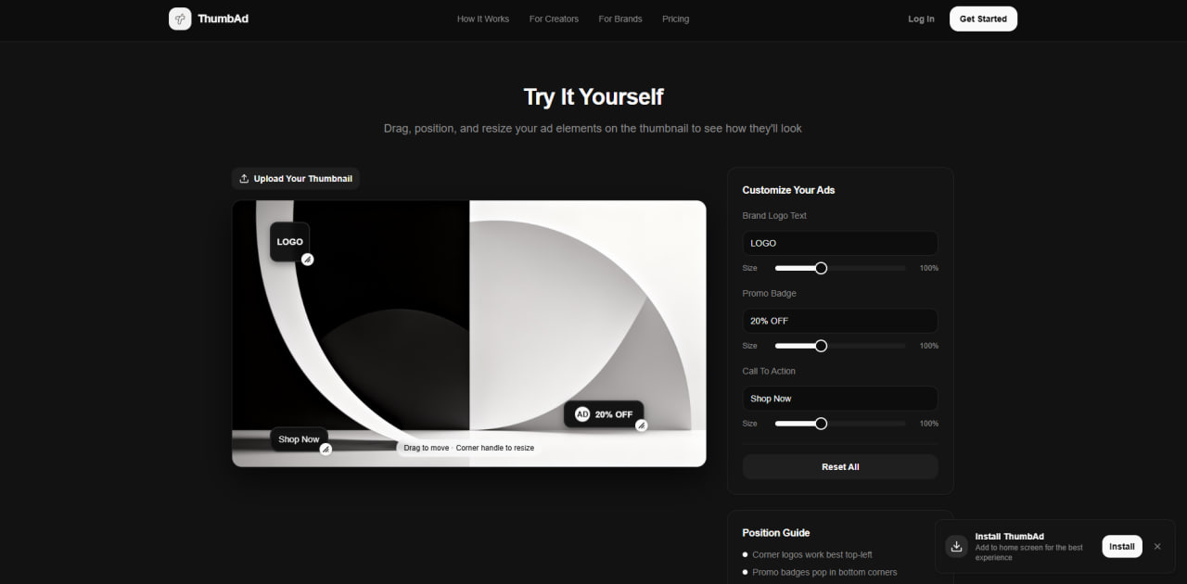Open the How It Works page
The image size is (1187, 584).
pos(482,19)
